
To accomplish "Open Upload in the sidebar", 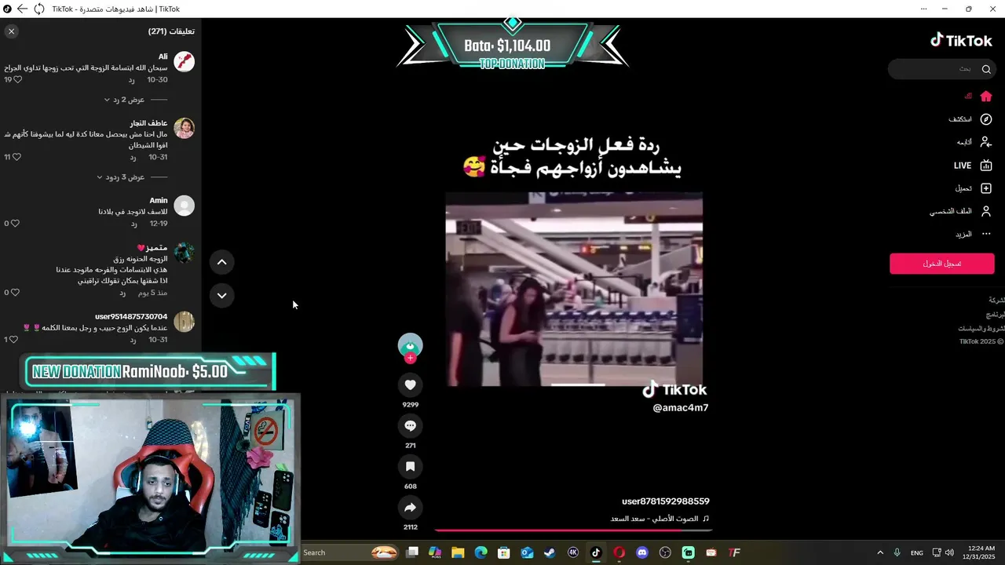I will [x=974, y=188].
